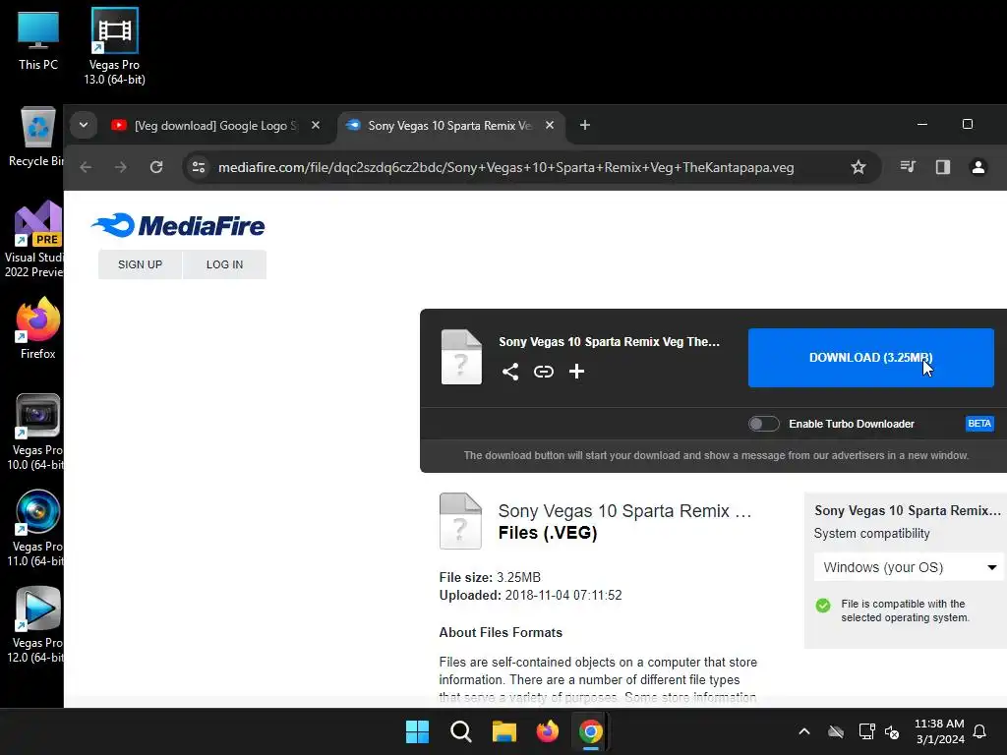Expand the Windows (your OS) dropdown

tap(909, 567)
